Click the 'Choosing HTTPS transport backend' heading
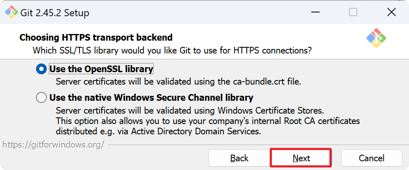Image resolution: width=409 pixels, height=170 pixels. coord(96,38)
